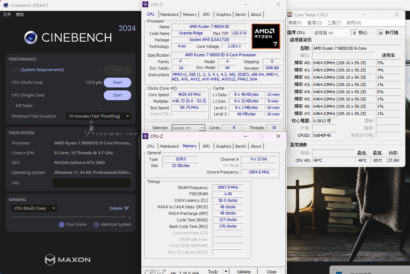Open the CPU (Multi Core) ranking dropdown
410x274 pixels.
point(34,208)
